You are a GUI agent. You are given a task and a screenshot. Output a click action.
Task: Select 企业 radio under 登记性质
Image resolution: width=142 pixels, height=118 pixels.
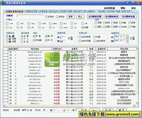click(22, 41)
